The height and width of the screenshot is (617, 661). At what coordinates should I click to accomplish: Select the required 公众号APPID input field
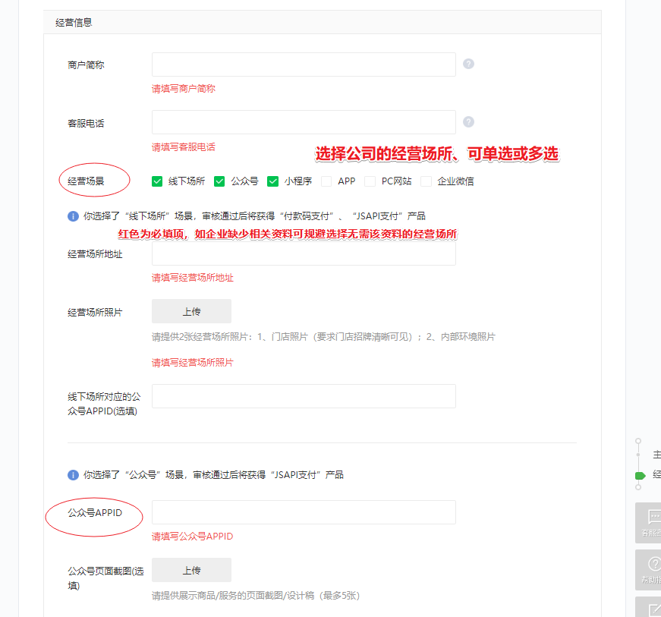pyautogui.click(x=304, y=512)
